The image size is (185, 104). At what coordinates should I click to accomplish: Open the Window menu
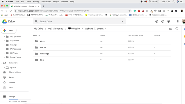64,2
